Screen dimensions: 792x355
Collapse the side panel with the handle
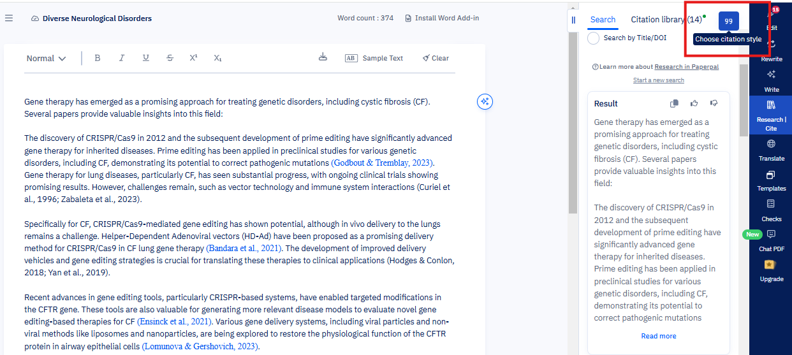tap(573, 20)
